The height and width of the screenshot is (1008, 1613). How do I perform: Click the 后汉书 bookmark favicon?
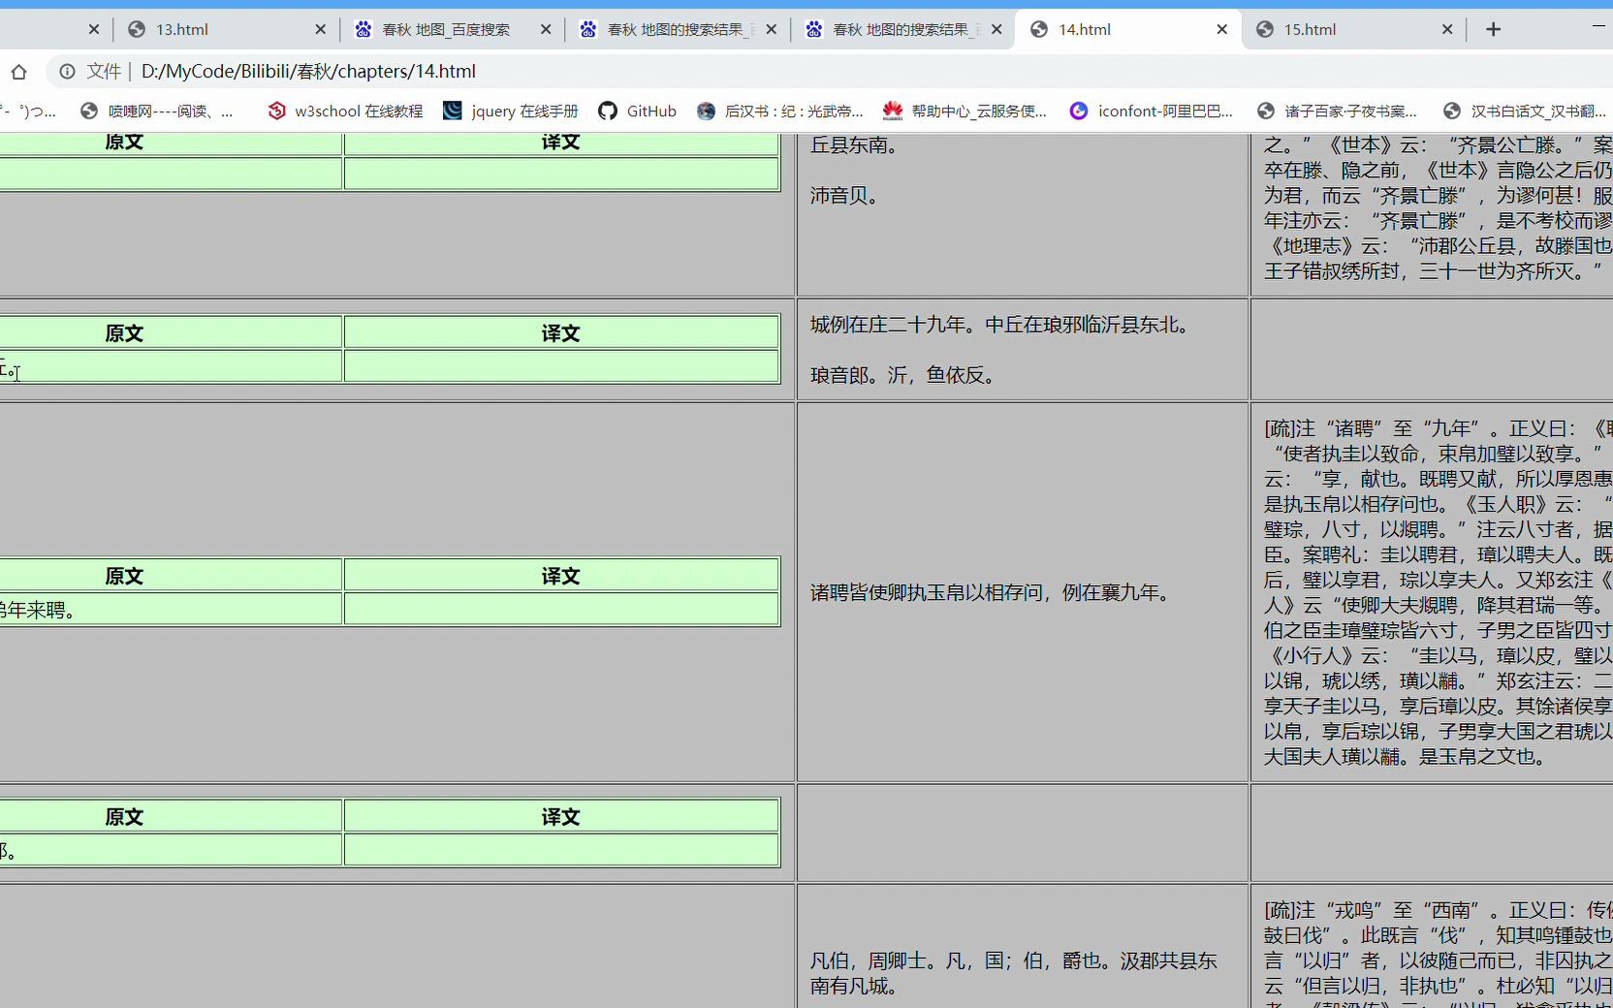click(x=707, y=110)
